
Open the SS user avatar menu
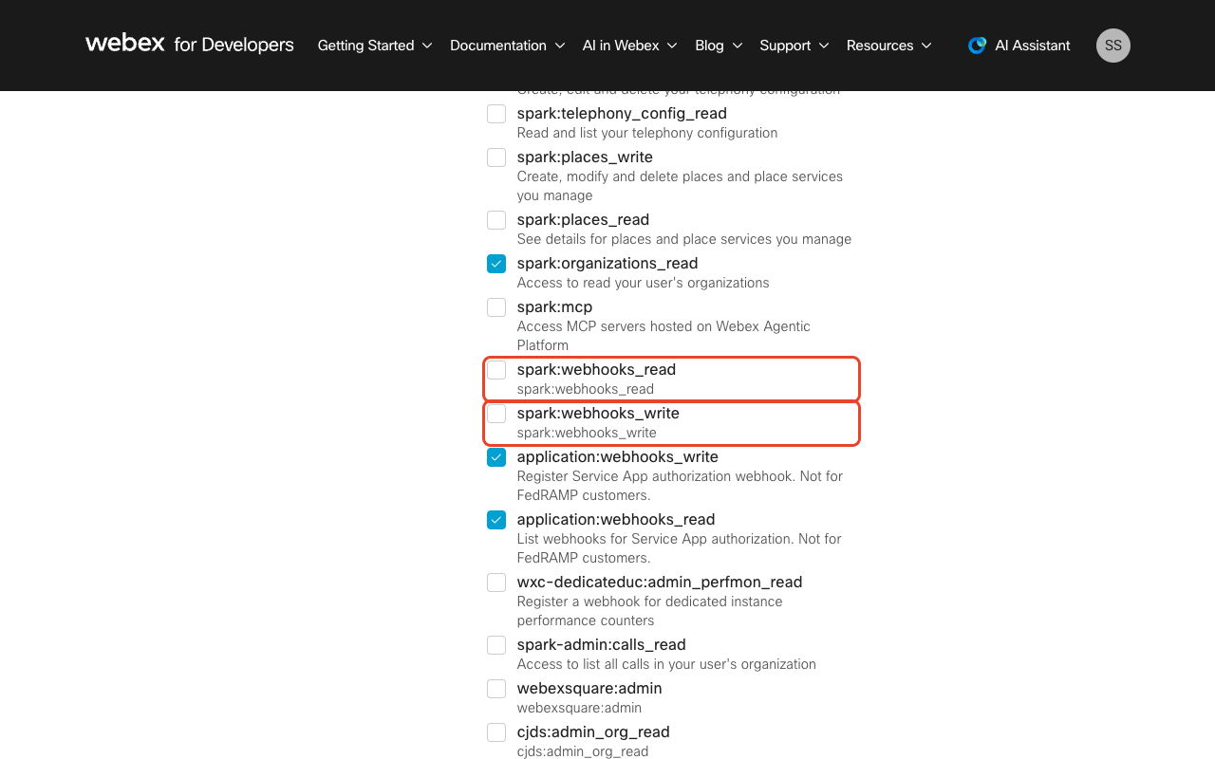click(1113, 46)
